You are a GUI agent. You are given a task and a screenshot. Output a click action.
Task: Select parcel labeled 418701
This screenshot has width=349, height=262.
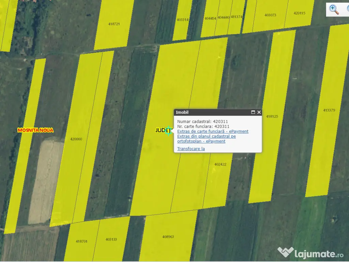point(81,241)
